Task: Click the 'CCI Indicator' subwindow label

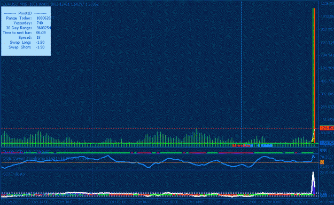Action: [14, 174]
